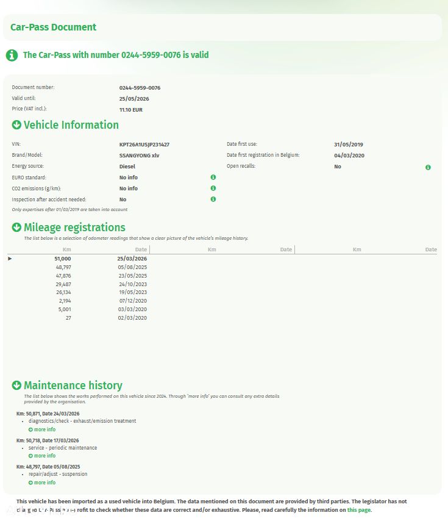Click document number 0244-5959-0076 value
The width and height of the screenshot is (448, 521).
(x=140, y=88)
